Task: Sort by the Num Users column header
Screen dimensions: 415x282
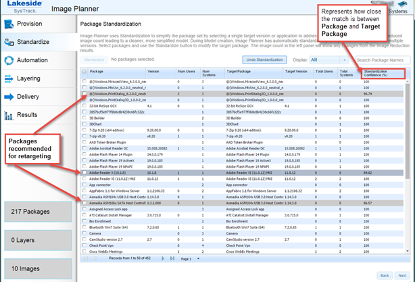Action: (188, 73)
